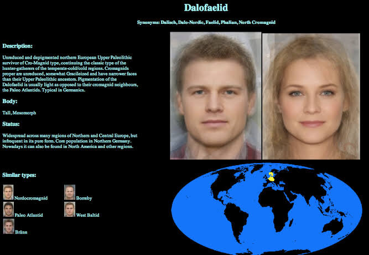Click the West Baltid face thumbnail
369x255 pixels.
point(70,209)
